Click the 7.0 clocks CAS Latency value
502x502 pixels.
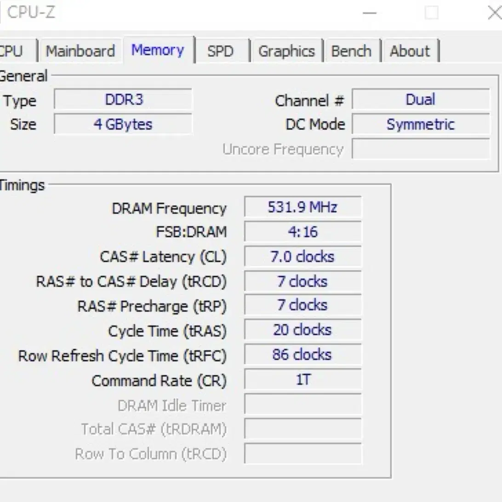(303, 257)
